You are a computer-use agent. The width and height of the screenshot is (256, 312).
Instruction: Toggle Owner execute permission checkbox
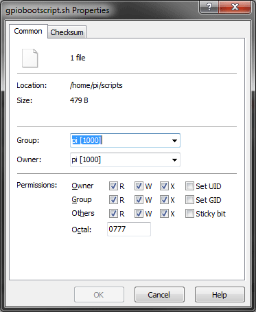[x=164, y=186]
